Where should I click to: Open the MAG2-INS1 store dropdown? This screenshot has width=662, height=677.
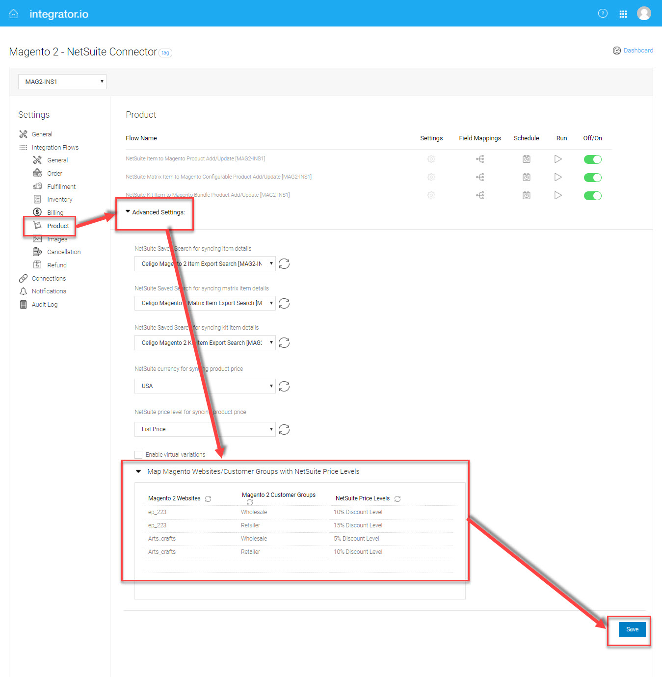pyautogui.click(x=62, y=81)
